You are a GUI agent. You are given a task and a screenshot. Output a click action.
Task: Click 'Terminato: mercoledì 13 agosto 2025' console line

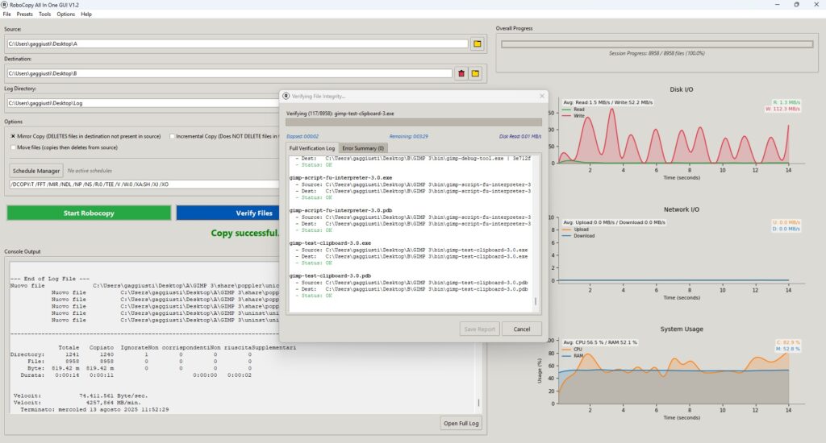pos(95,409)
